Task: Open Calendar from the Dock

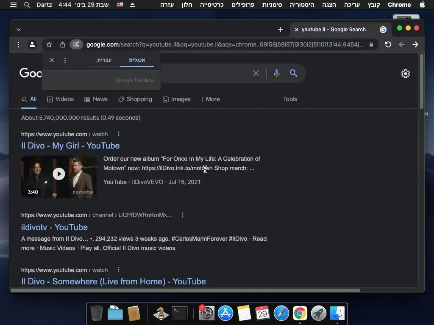Action: [262, 313]
